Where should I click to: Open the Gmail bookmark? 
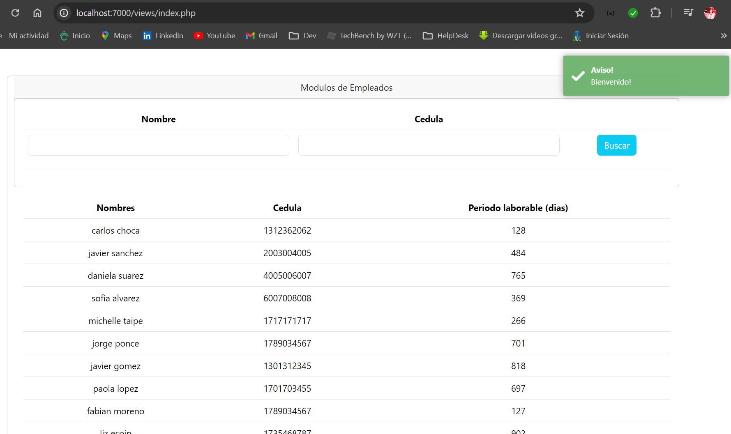[261, 36]
